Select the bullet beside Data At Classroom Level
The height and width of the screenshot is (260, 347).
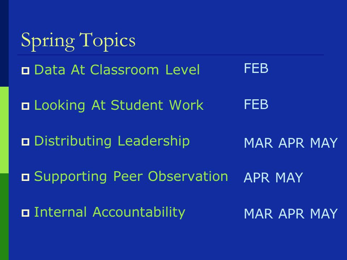coord(25,71)
